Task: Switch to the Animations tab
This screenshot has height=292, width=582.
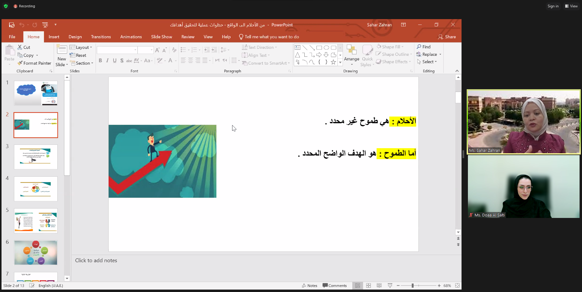Action: point(131,37)
